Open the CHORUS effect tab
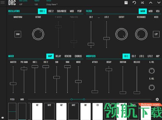 (78, 56)
